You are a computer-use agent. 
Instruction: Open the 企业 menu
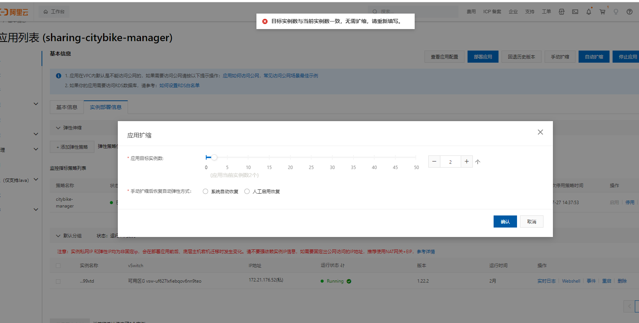[513, 12]
